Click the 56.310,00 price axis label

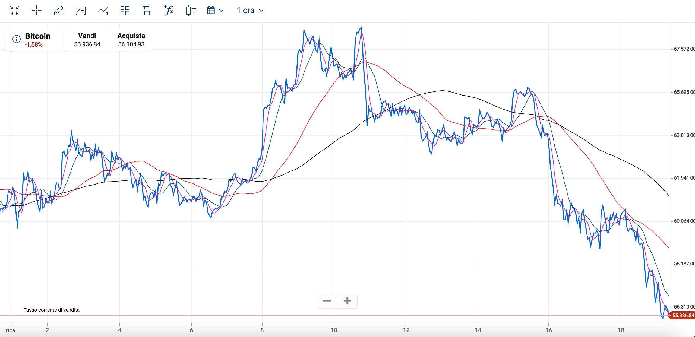pyautogui.click(x=684, y=307)
